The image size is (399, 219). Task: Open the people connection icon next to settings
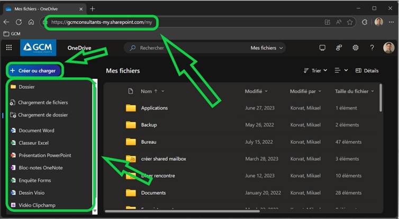click(x=339, y=48)
